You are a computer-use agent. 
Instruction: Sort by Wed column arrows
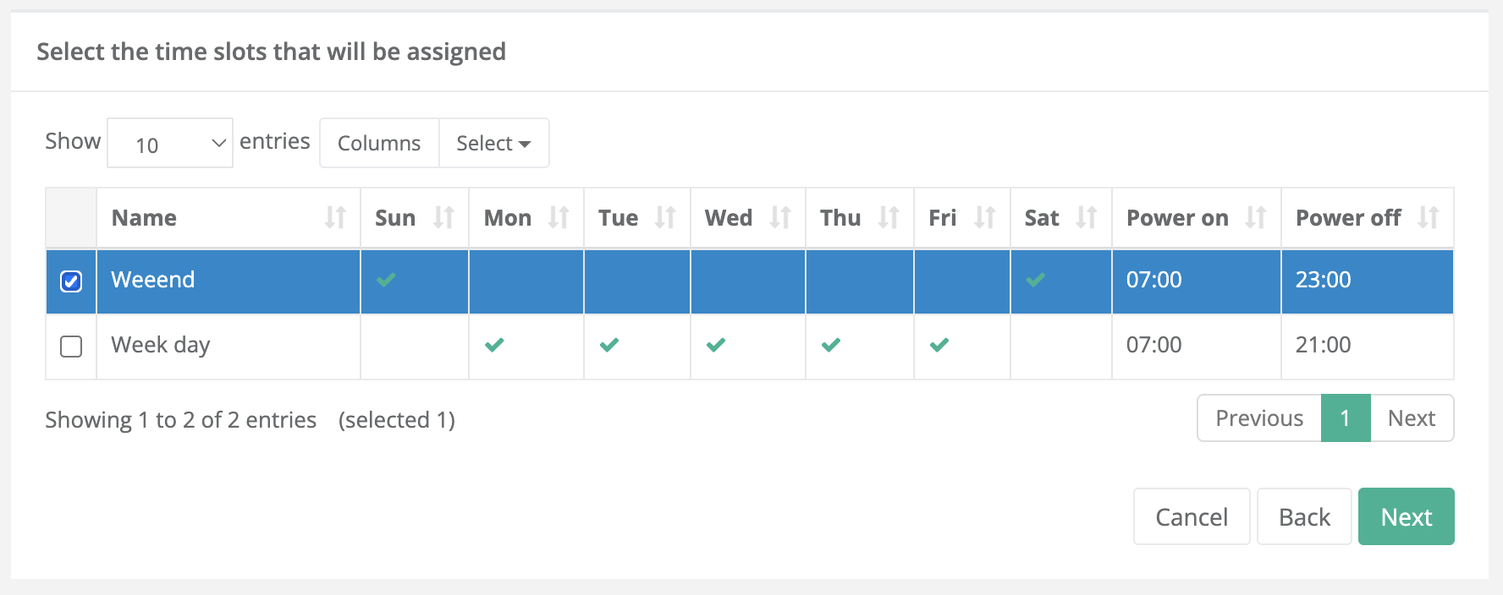point(780,218)
